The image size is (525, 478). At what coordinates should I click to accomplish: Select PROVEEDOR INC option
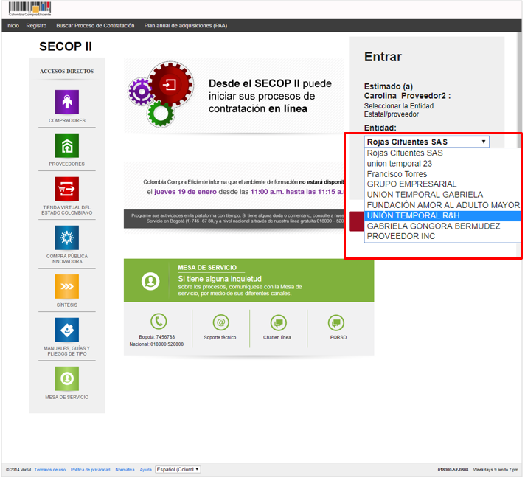tap(442, 237)
